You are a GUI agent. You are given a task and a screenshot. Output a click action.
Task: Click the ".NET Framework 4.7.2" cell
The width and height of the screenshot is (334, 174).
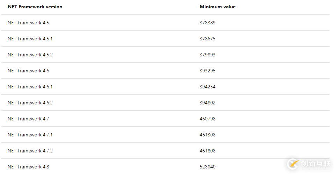click(29, 151)
